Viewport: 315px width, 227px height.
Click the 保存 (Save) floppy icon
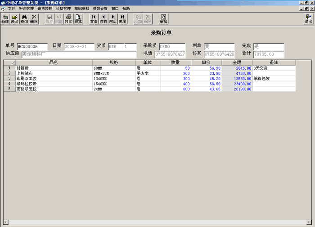(x=49, y=19)
